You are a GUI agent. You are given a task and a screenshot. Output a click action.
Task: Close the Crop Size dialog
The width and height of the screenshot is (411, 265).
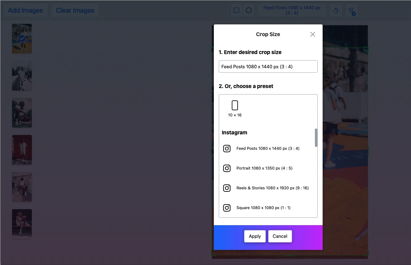[313, 34]
